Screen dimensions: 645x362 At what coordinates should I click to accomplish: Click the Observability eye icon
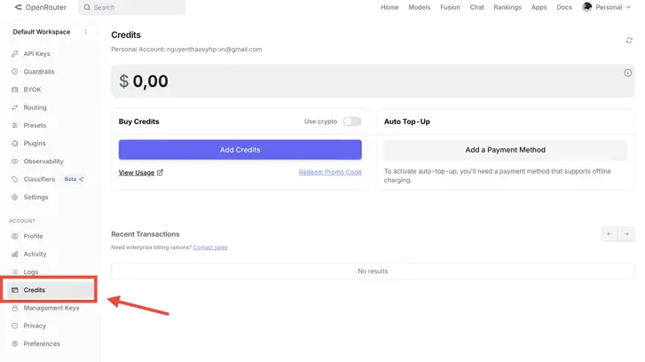pos(15,161)
